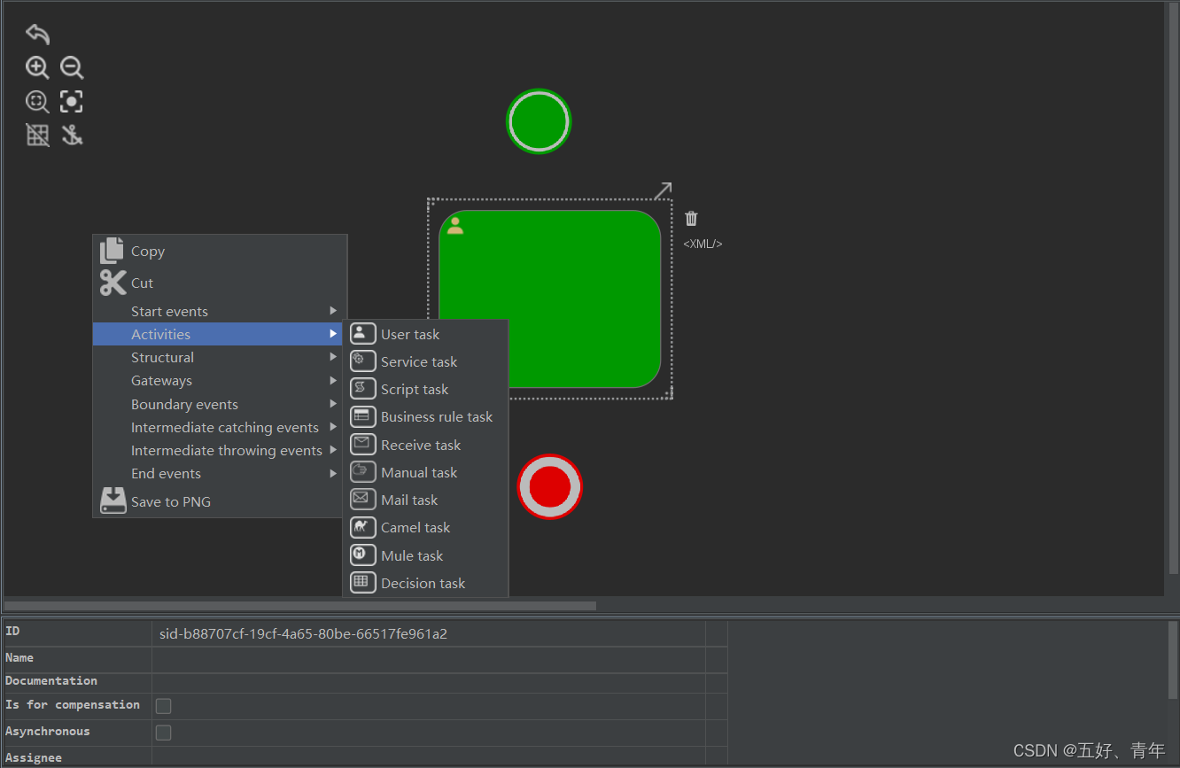Click the Name value field

click(429, 658)
